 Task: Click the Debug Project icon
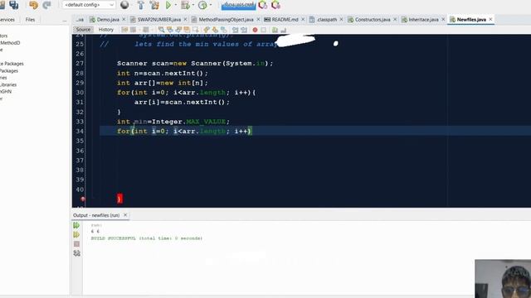coord(185,5)
